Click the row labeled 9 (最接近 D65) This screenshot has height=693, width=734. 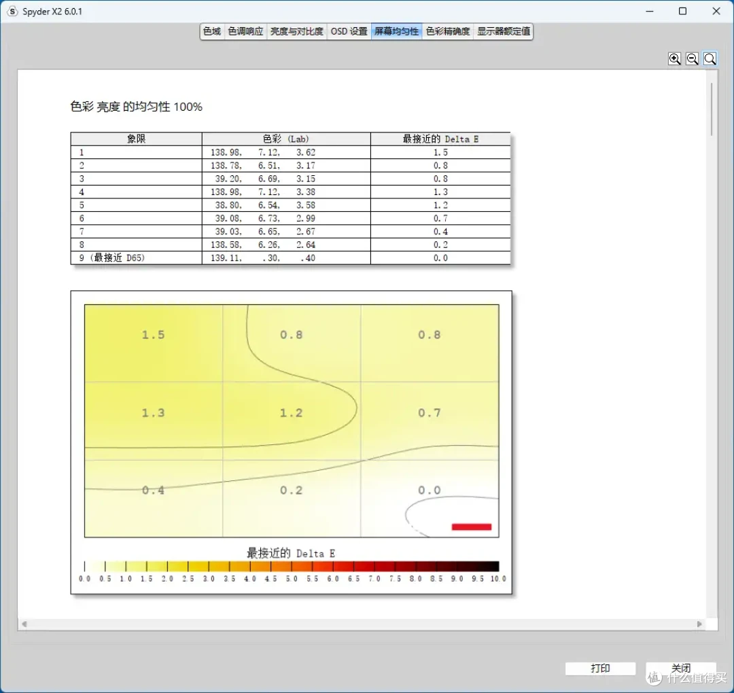coord(290,257)
